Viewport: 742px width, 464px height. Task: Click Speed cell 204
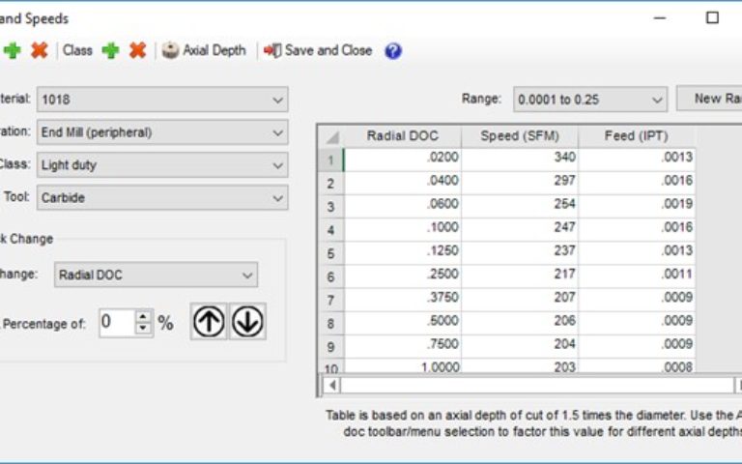(x=520, y=347)
